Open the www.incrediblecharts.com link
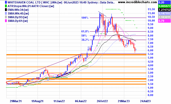This screenshot has height=104, width=171. point(138,2)
